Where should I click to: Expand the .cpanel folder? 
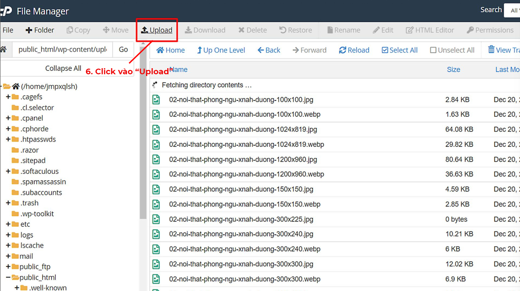[x=8, y=118]
